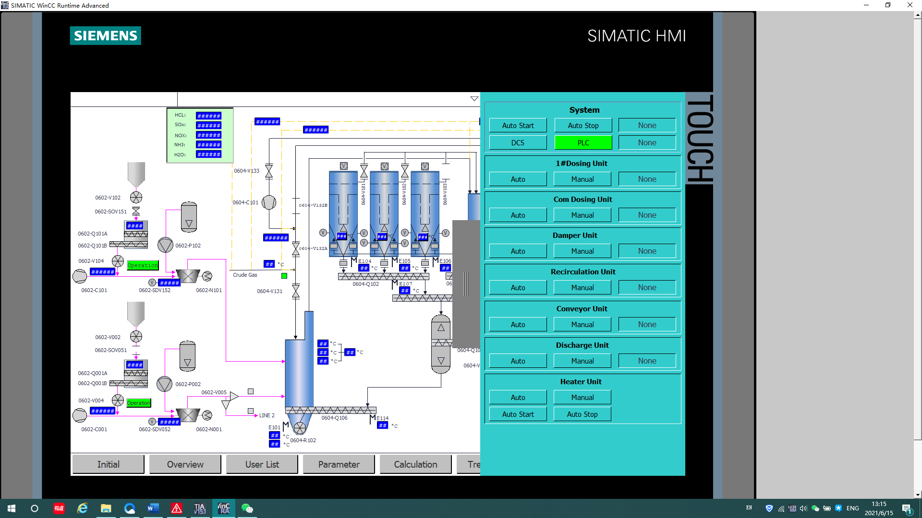The image size is (922, 518).
Task: Click the 0604-V133 valve symbol
Action: (x=269, y=171)
